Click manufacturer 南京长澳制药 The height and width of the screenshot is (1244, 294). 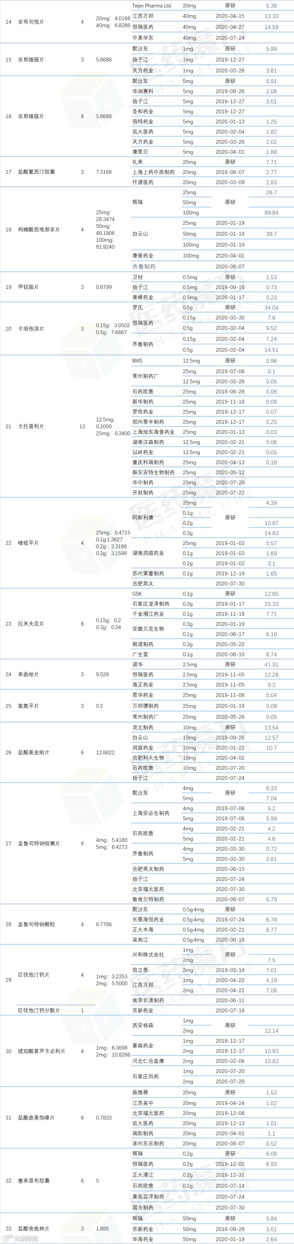[x=148, y=1001]
